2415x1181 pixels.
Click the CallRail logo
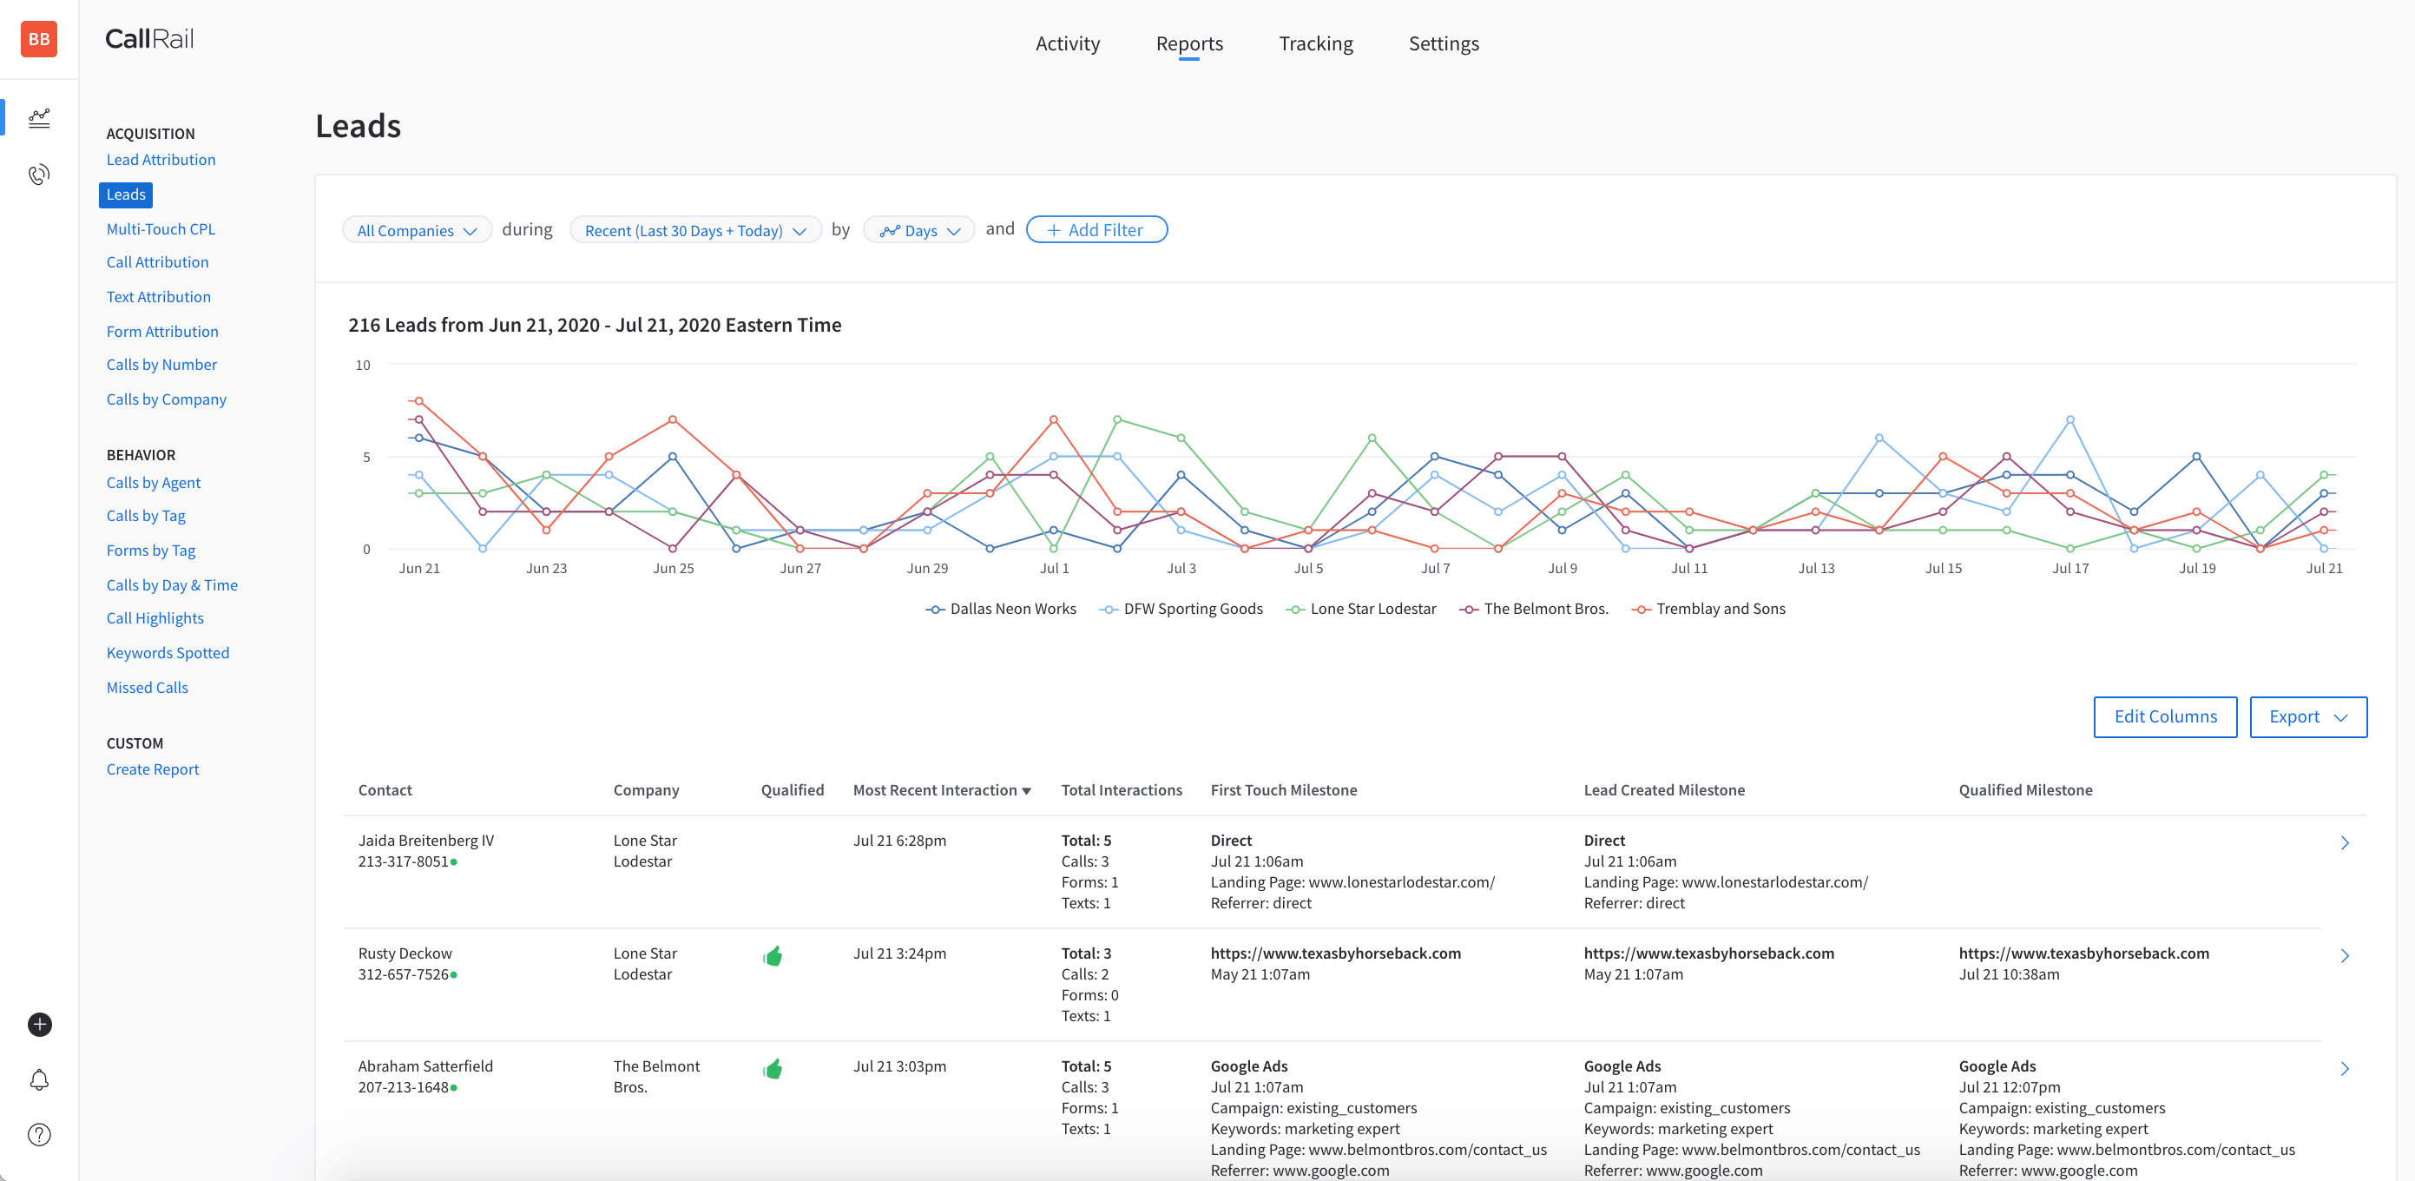[x=149, y=38]
